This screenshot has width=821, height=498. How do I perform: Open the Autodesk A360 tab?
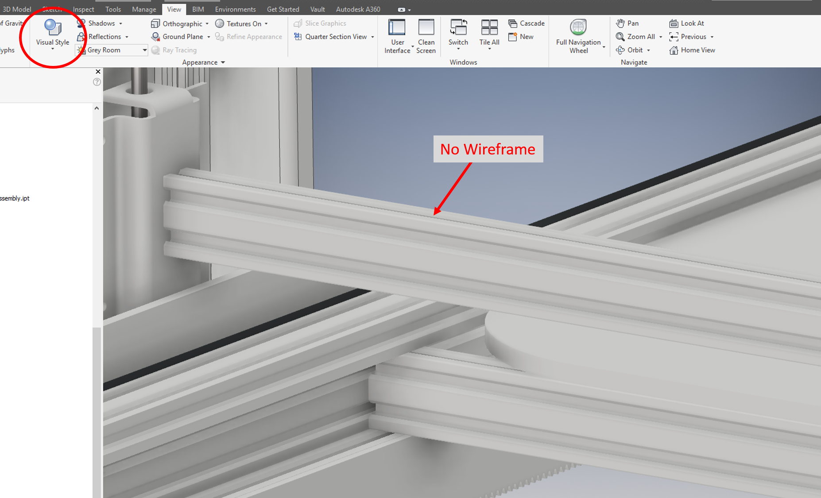pos(358,9)
